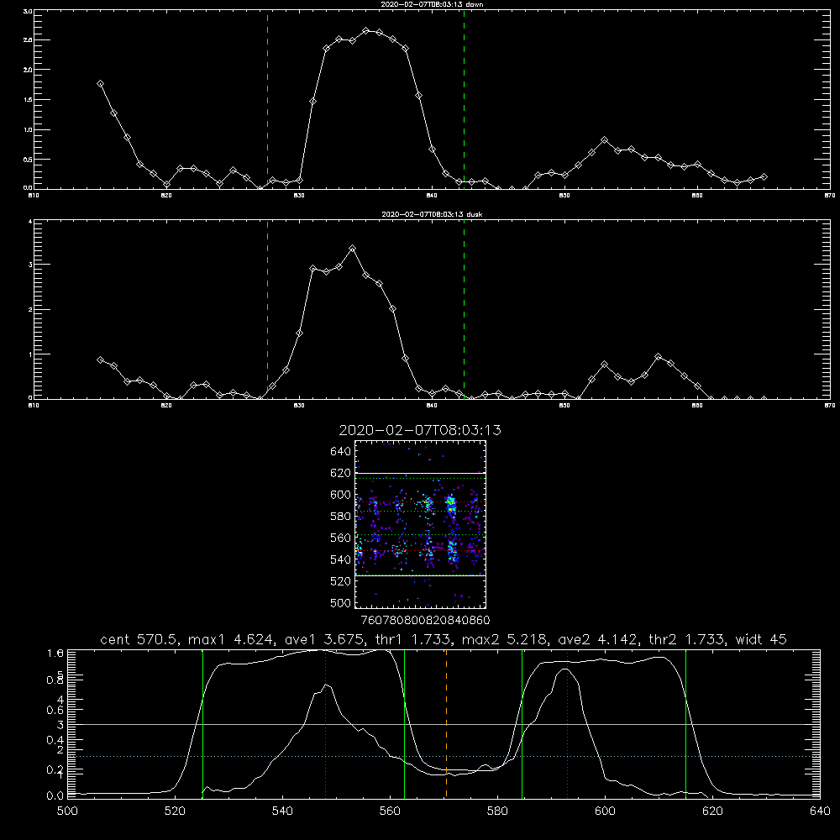This screenshot has width=840, height=840.
Task: Click the highest data point on the dawn curve
Action: click(x=366, y=31)
